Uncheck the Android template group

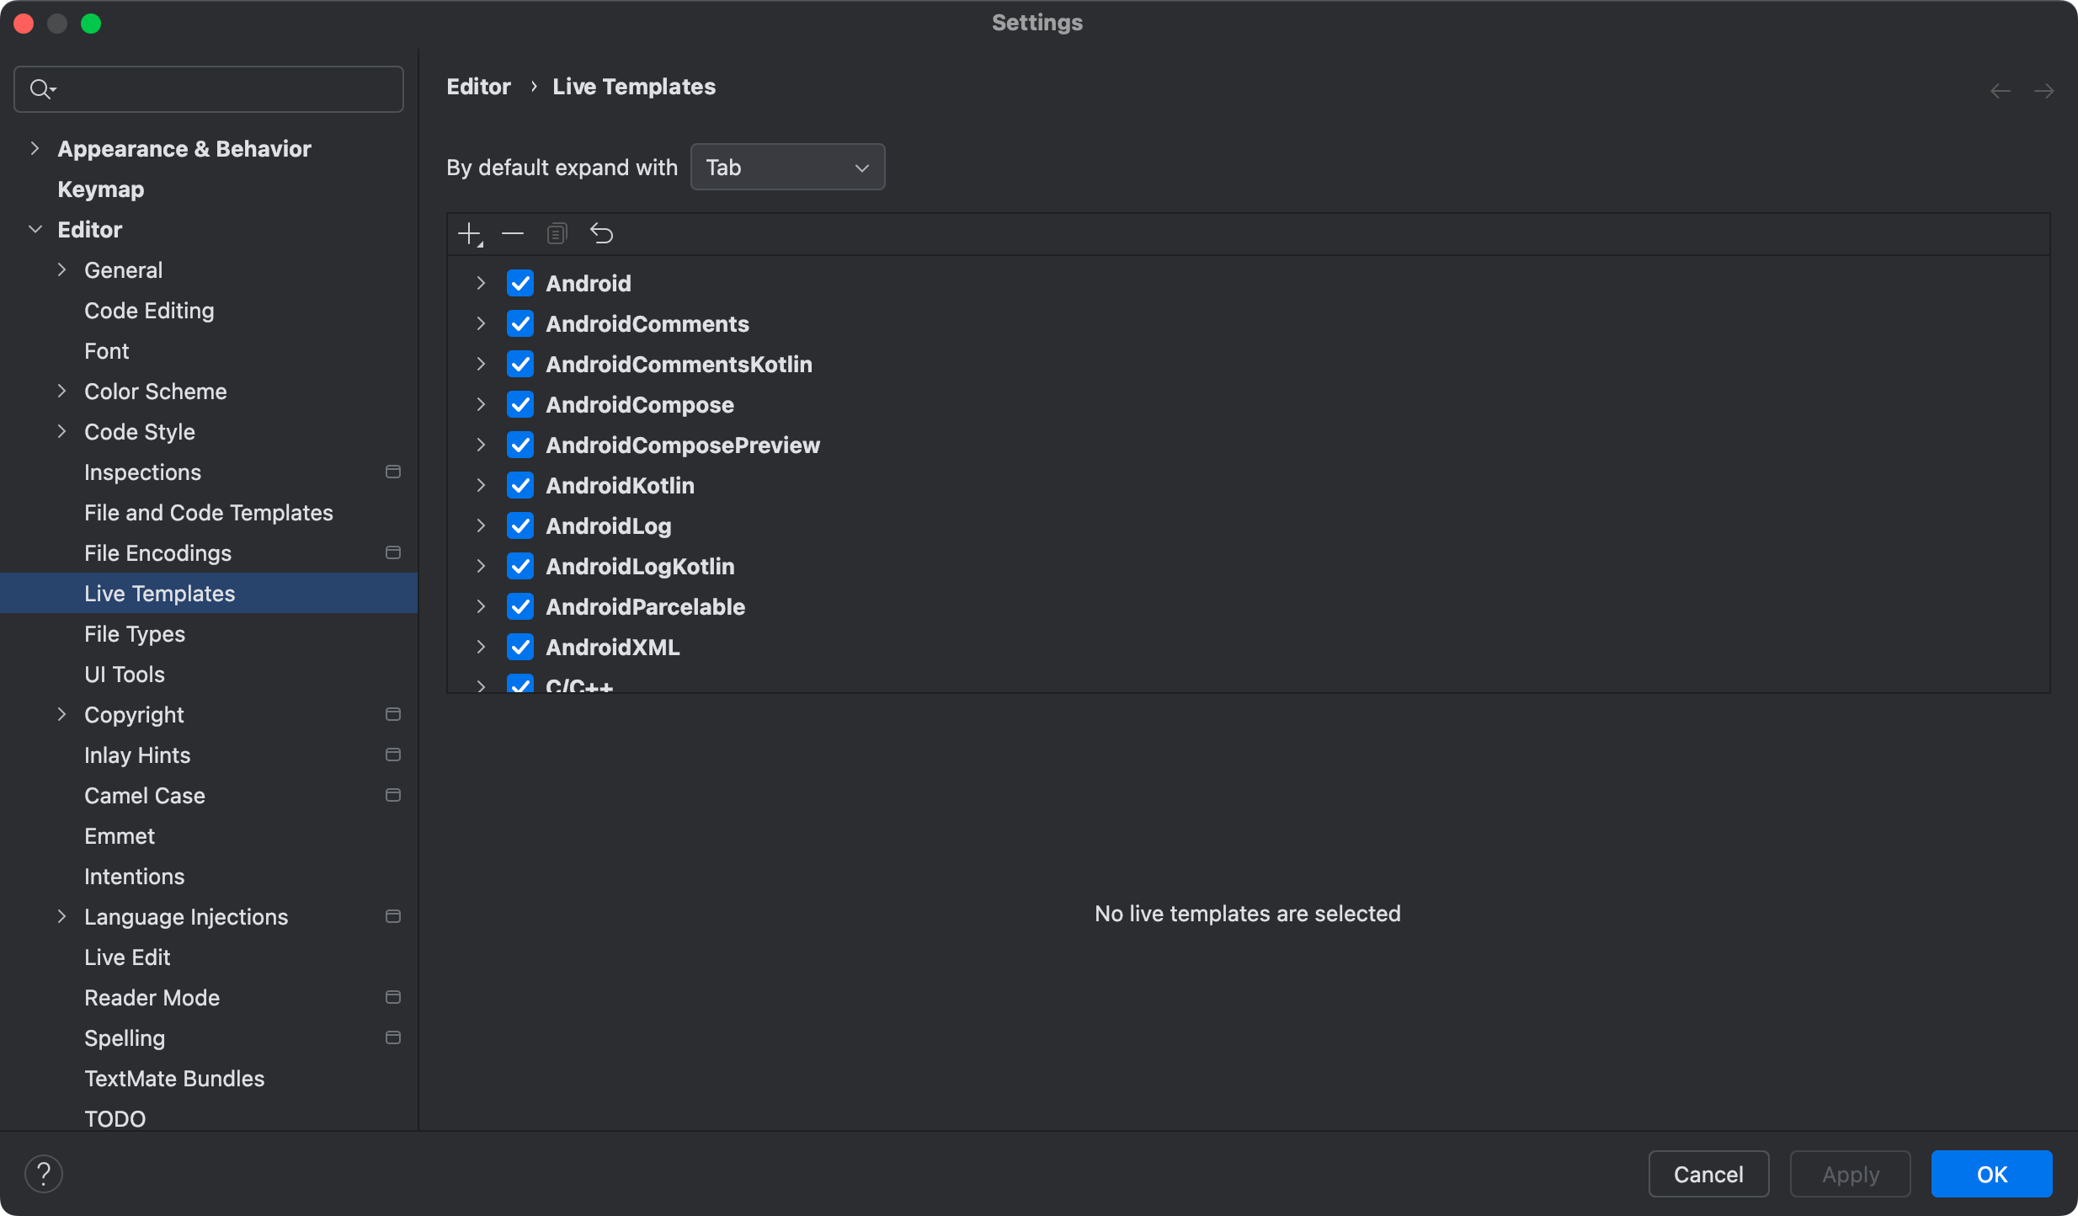point(520,283)
